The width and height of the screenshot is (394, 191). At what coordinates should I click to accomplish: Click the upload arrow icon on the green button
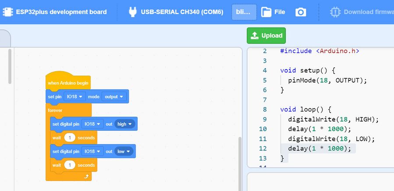255,36
